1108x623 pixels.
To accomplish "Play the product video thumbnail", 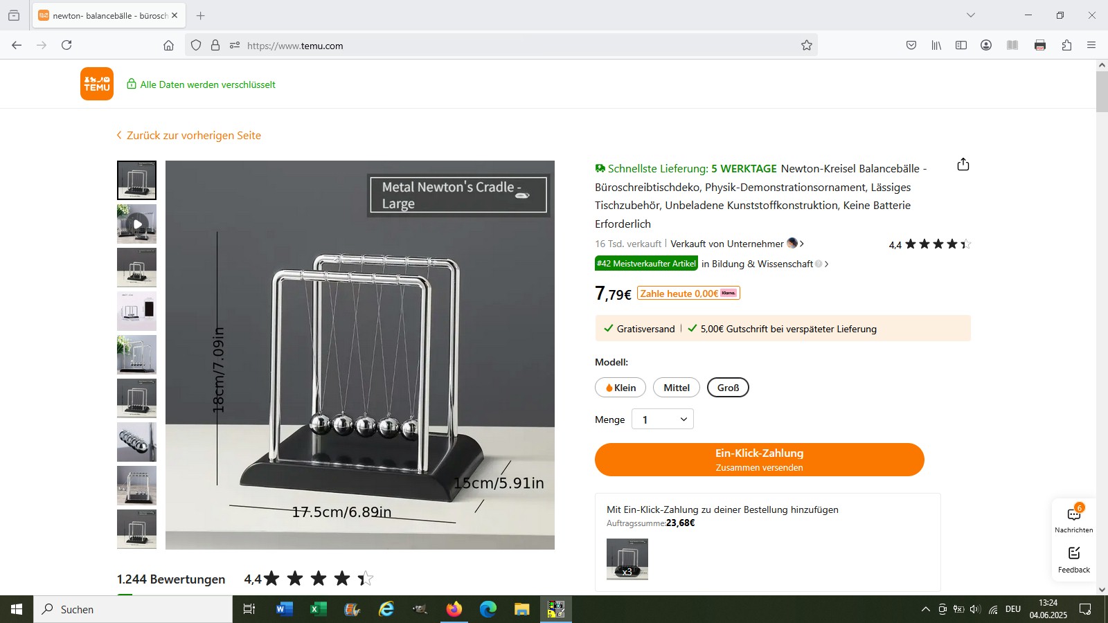I will point(136,224).
